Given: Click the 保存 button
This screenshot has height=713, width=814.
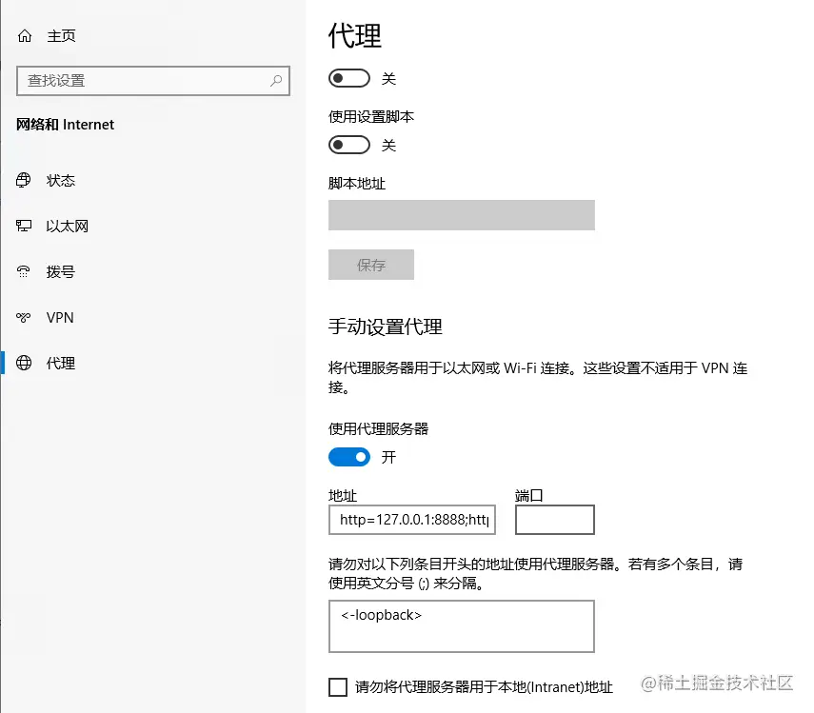Looking at the screenshot, I should (x=371, y=265).
